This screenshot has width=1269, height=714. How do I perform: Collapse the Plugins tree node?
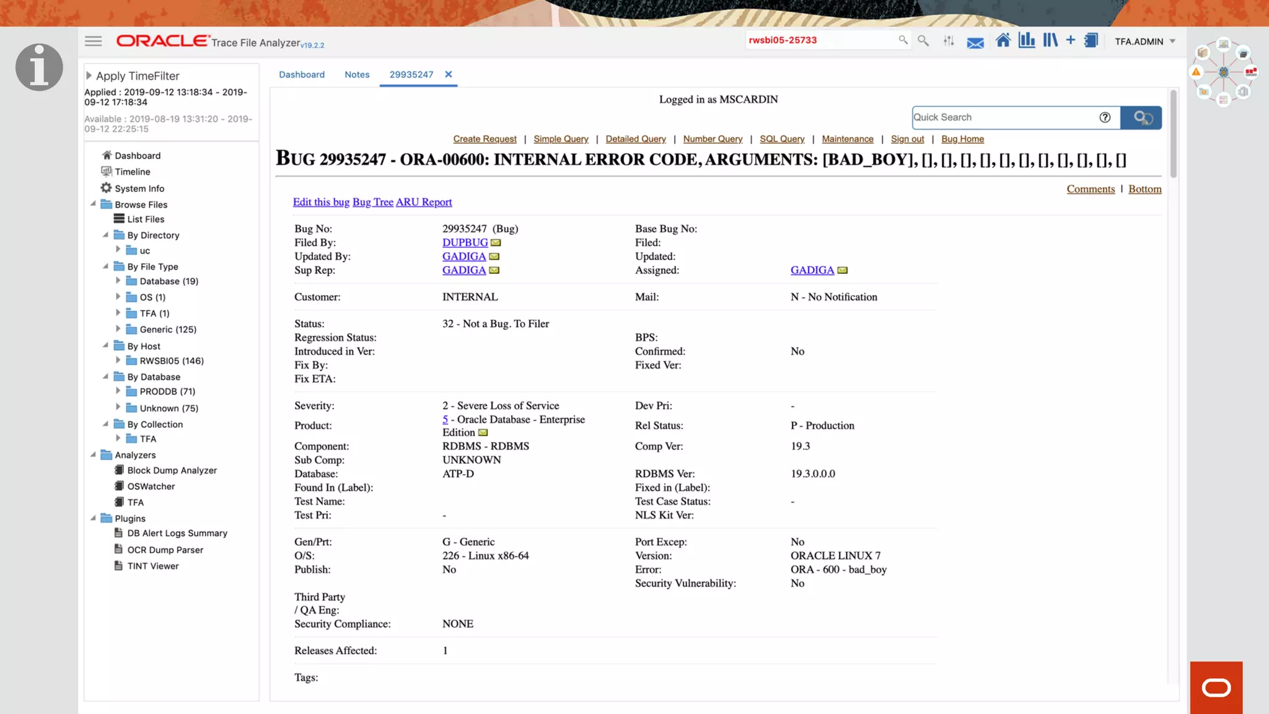(94, 518)
